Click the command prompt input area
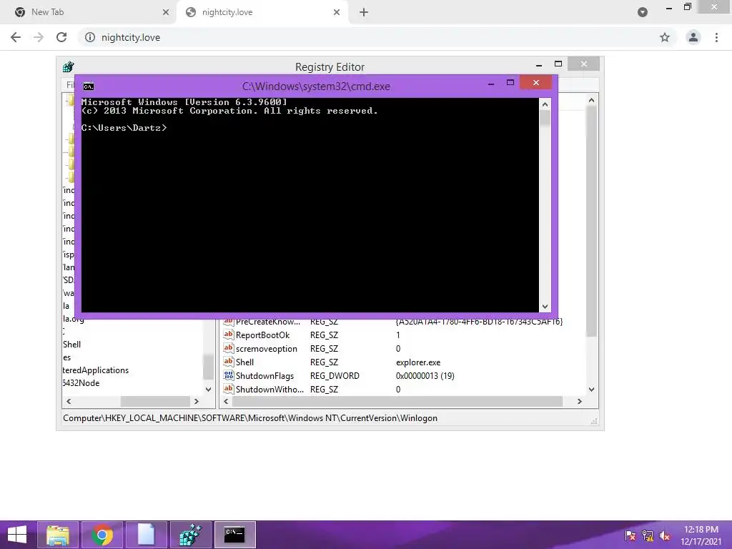Image resolution: width=732 pixels, height=549 pixels. pyautogui.click(x=310, y=204)
